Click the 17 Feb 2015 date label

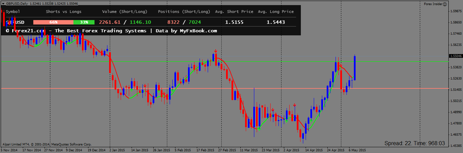(x=205, y=150)
